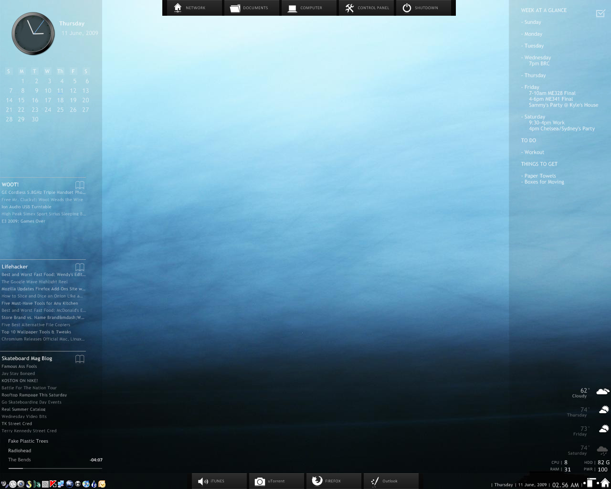Click the DOCUMENTS launcher label
This screenshot has width=611, height=489.
tap(255, 8)
